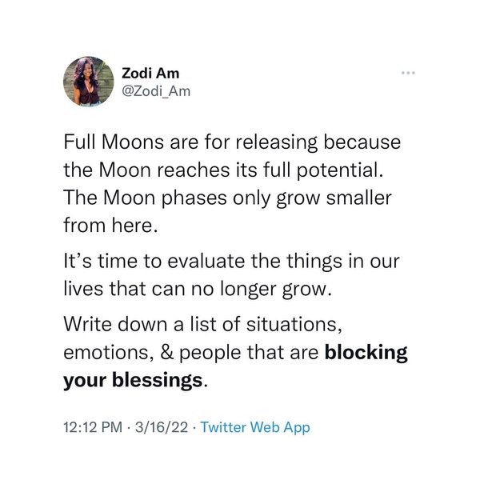Open the three-dot more options menu
Viewport: 480px width, 480px height.
410,73
